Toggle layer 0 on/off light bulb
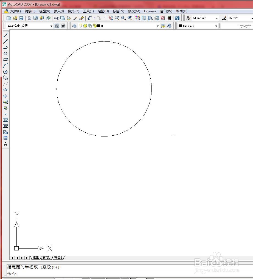The width and height of the screenshot is (253, 279). tap(81, 26)
